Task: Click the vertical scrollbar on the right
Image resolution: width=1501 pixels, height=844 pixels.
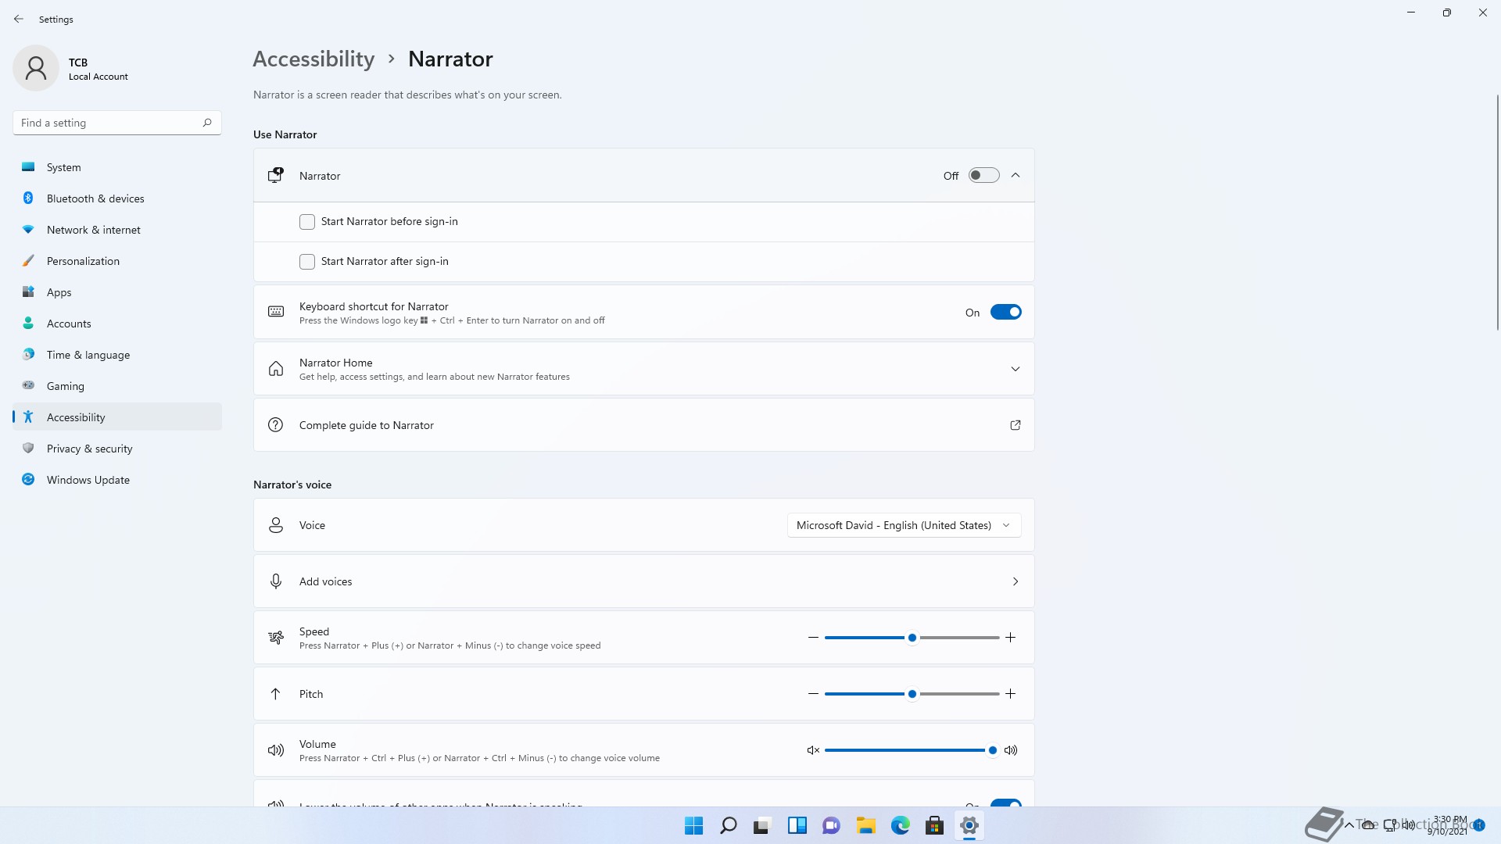Action: (1497, 212)
